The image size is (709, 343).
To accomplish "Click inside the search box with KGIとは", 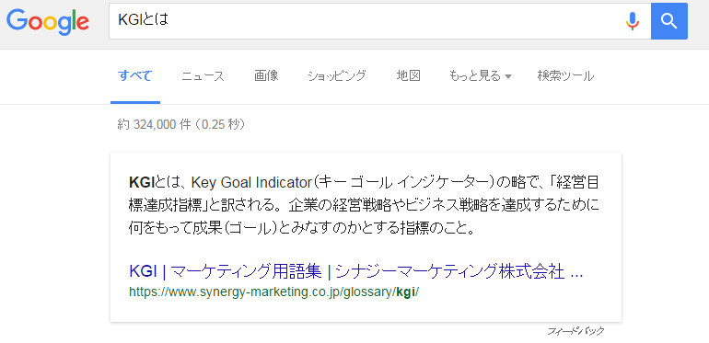I will point(366,21).
